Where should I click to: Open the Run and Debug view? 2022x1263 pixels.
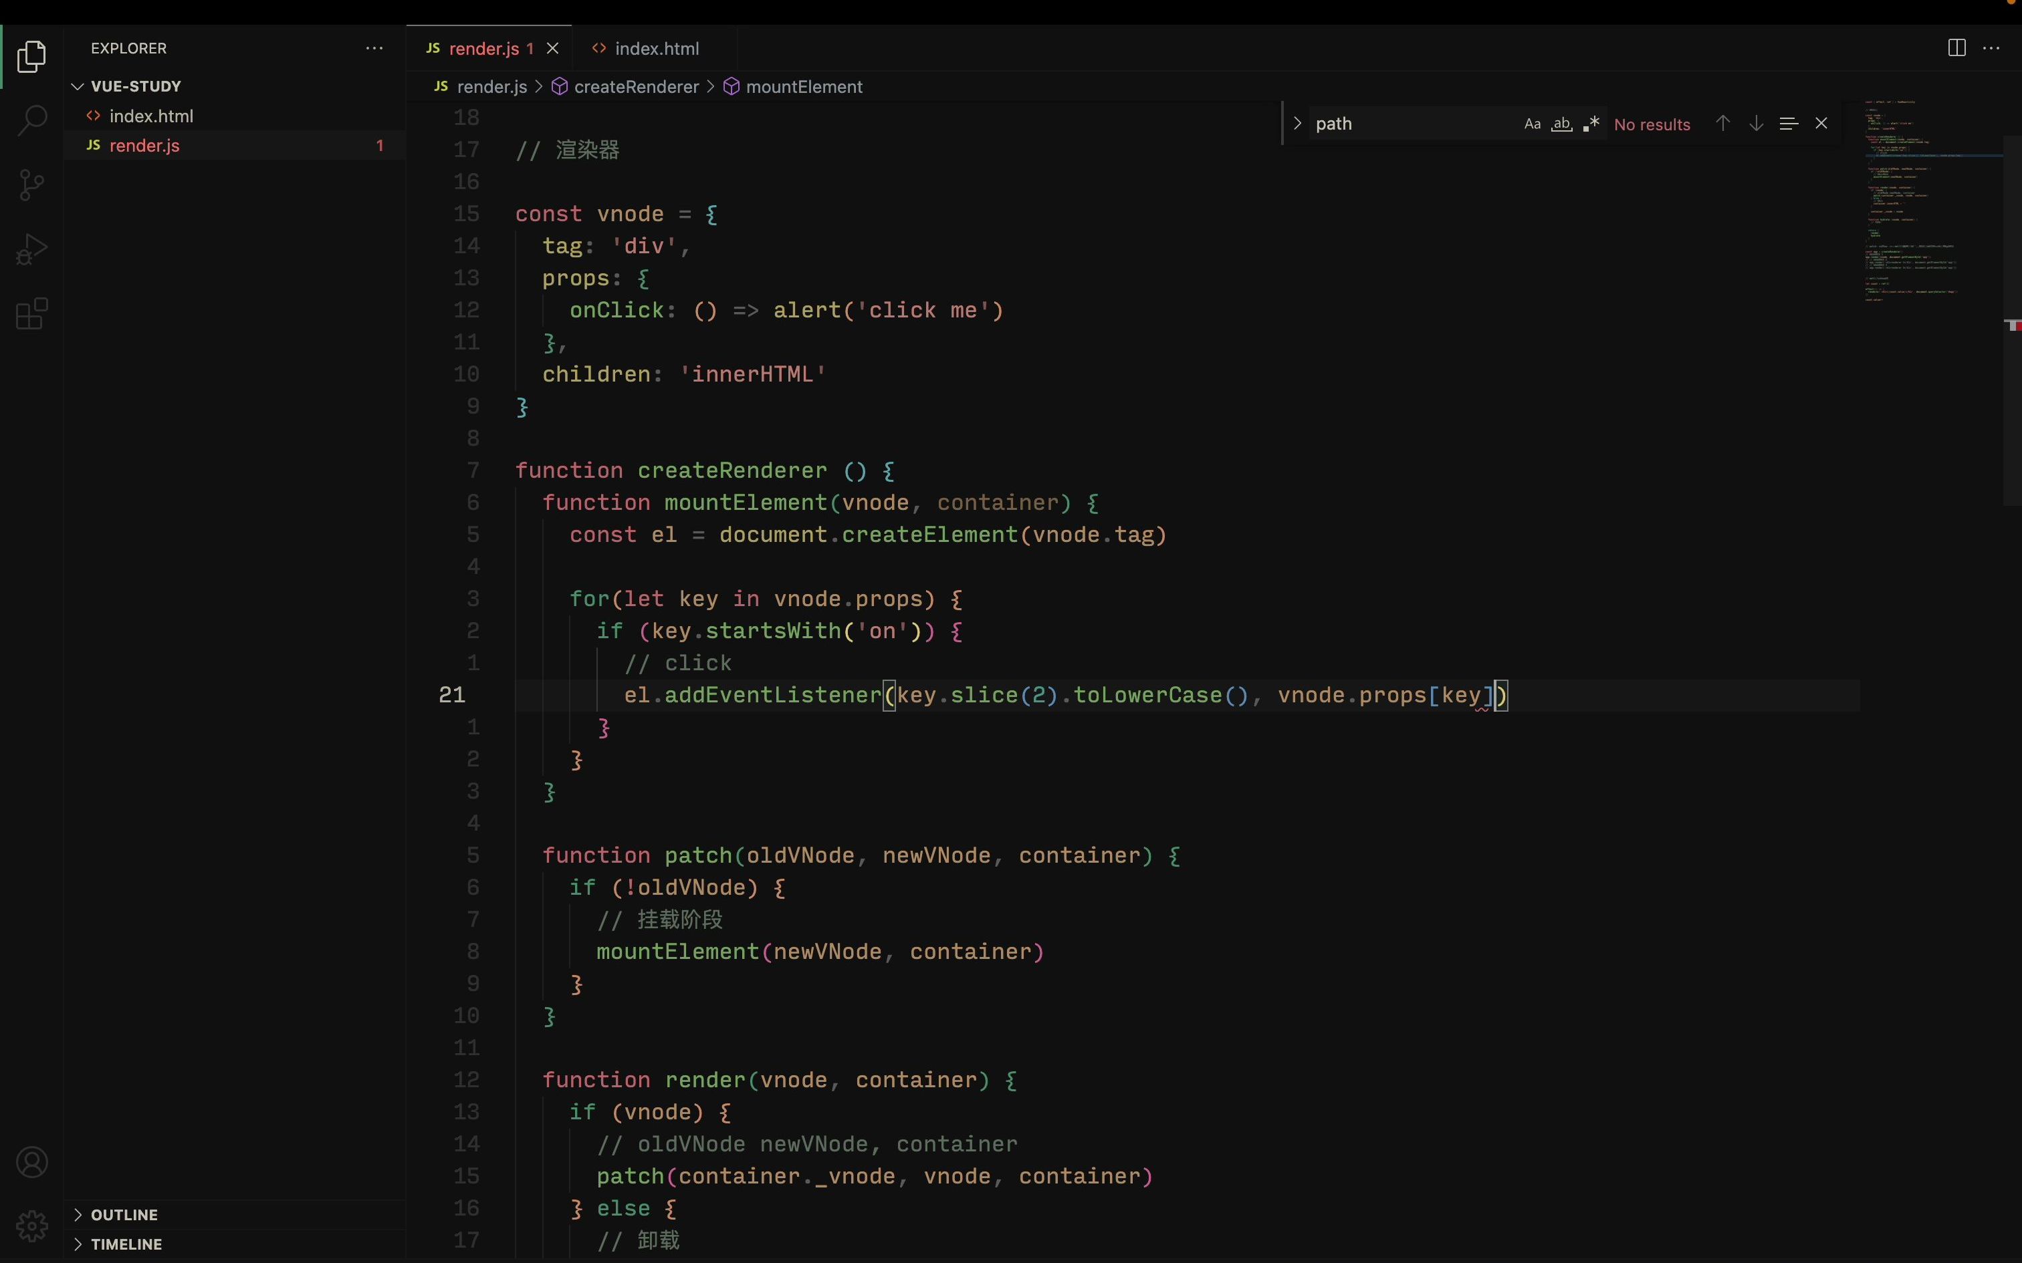click(x=31, y=249)
